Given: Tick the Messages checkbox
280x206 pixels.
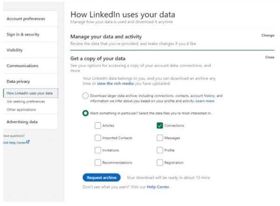Looking at the screenshot, I should pos(160,138).
